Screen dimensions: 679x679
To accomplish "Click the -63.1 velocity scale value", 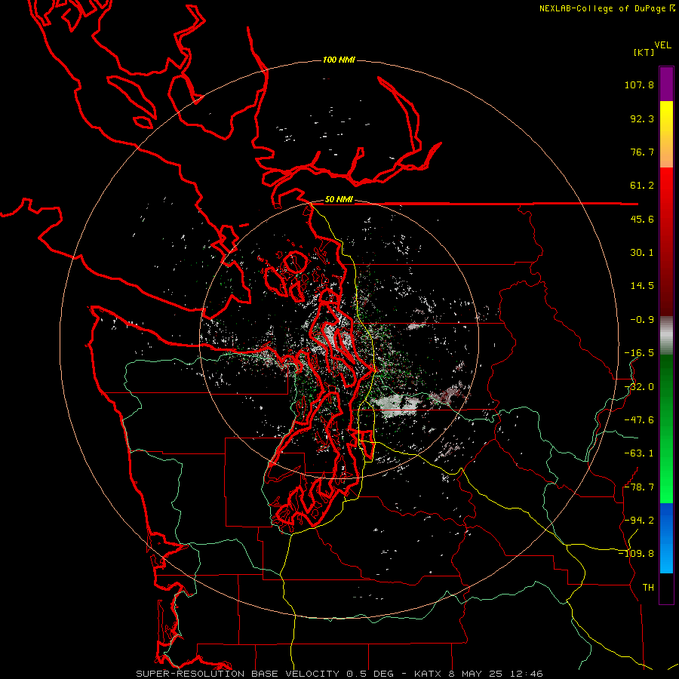I will (639, 453).
